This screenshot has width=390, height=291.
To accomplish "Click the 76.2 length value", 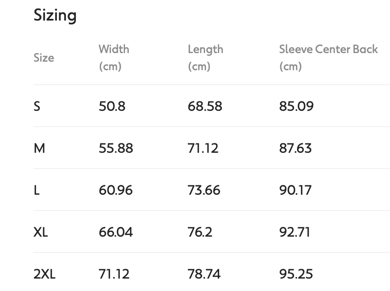I will (200, 232).
